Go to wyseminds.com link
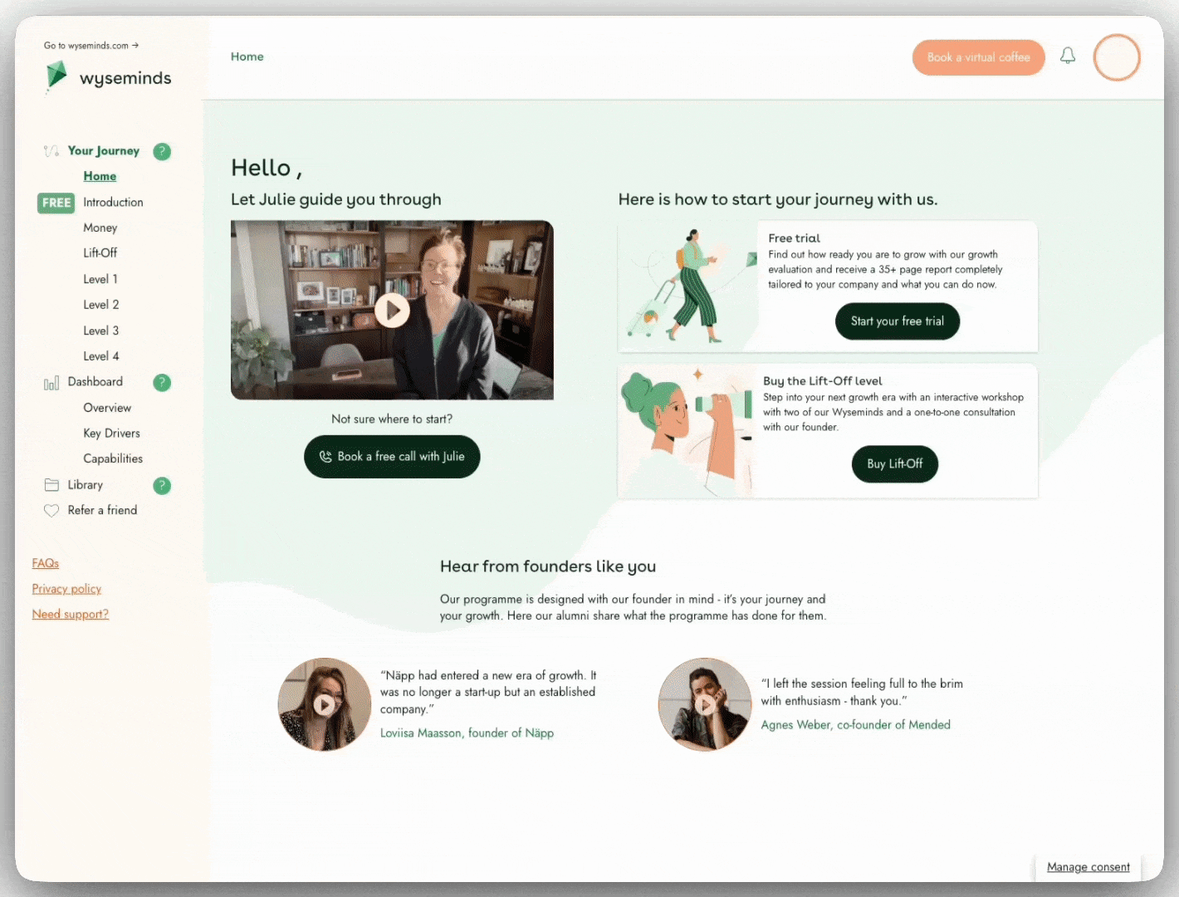 91,46
